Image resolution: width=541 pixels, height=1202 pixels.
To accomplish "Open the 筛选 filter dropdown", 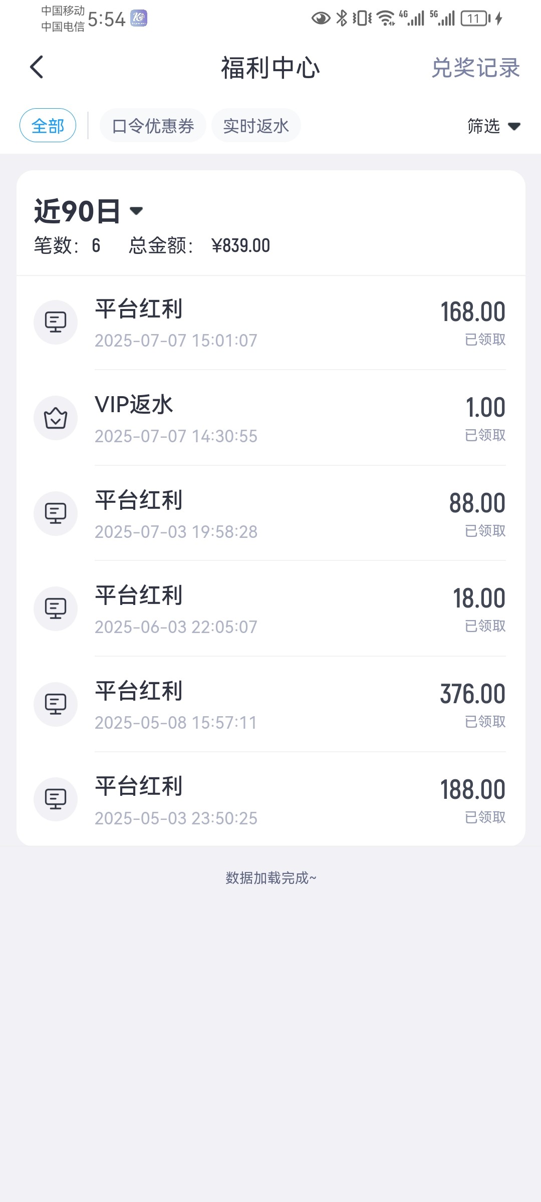I will point(493,126).
